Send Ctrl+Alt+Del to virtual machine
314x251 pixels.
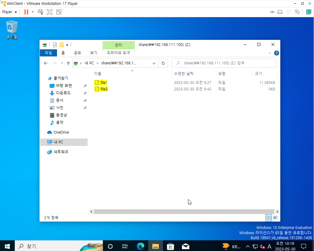point(40,12)
